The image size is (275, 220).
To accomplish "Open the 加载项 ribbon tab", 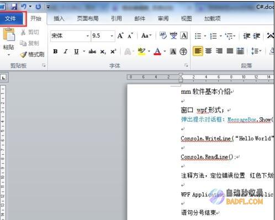I will pos(212,18).
